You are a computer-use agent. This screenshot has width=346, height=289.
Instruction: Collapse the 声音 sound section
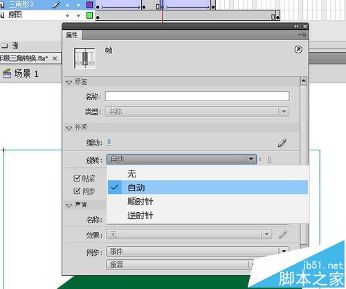69,205
